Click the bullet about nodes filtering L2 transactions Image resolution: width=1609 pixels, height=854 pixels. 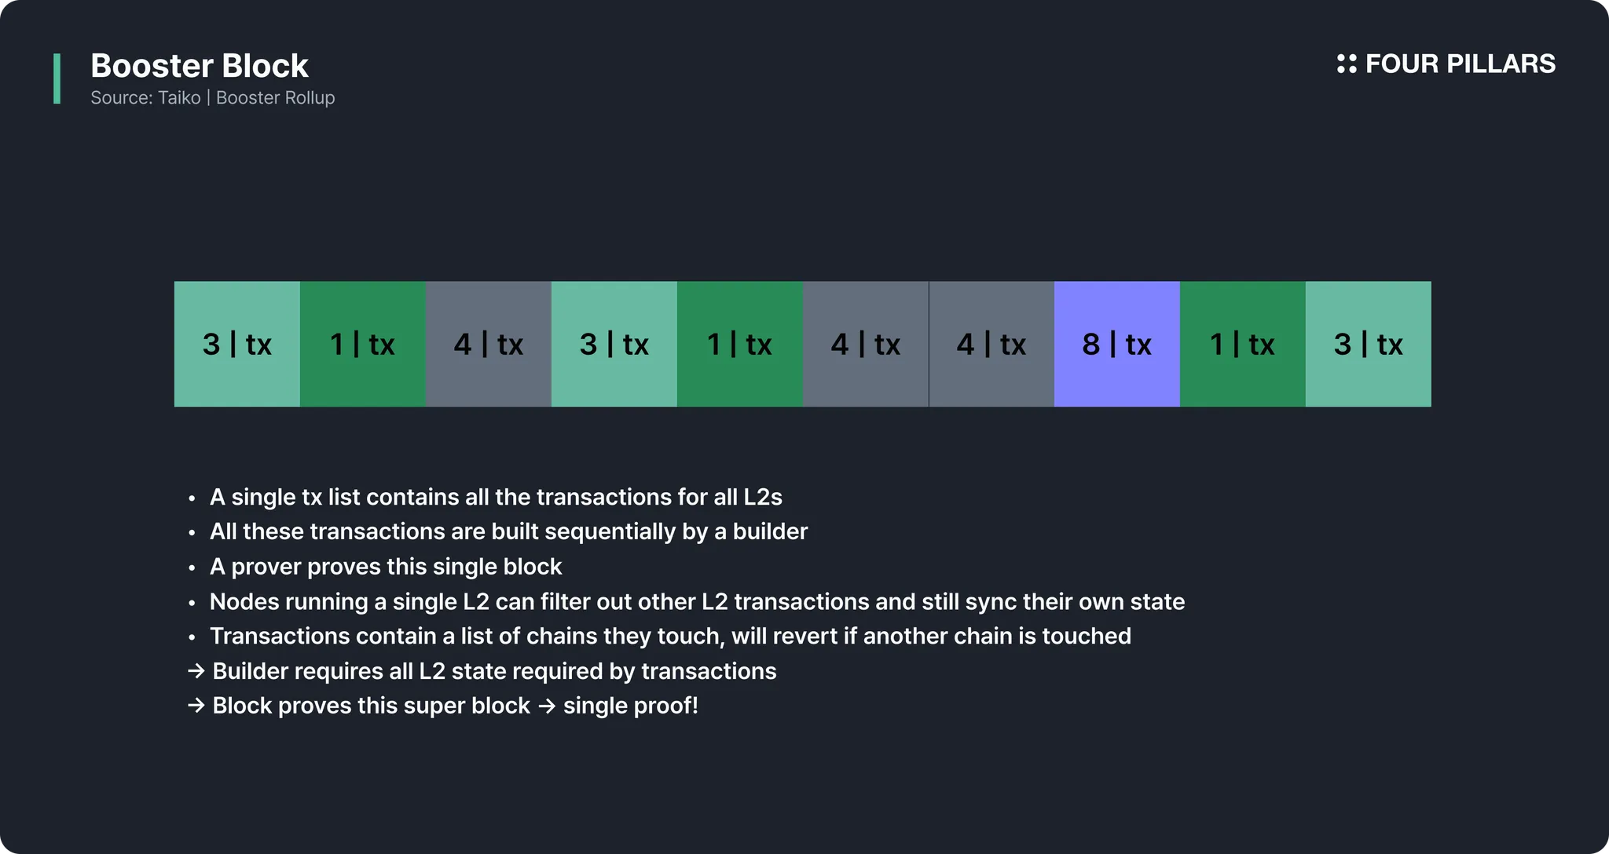(x=697, y=601)
